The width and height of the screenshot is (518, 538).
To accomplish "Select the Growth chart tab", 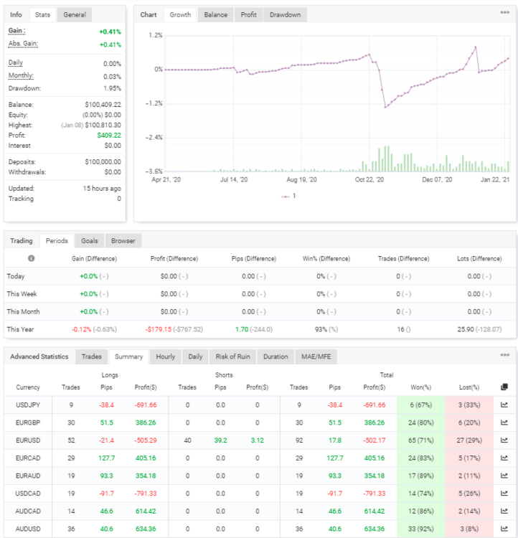I will tap(180, 15).
